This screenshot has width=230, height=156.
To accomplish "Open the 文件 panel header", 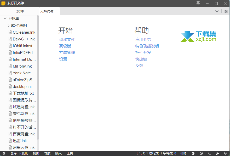I will tap(20, 11).
